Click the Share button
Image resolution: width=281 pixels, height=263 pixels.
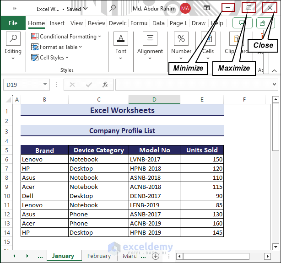(x=265, y=23)
